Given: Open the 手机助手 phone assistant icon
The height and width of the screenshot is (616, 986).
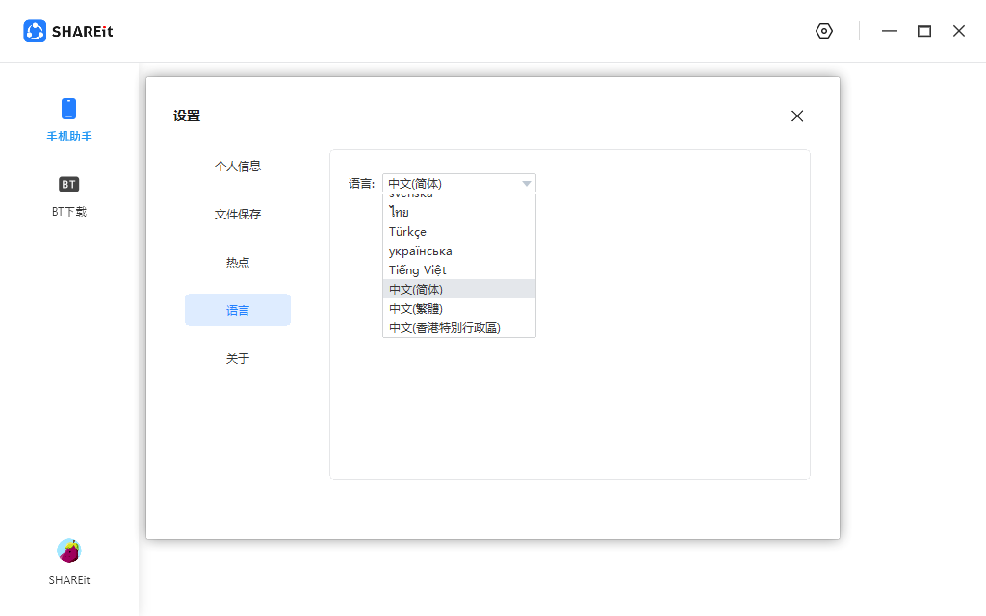Looking at the screenshot, I should point(68,109).
